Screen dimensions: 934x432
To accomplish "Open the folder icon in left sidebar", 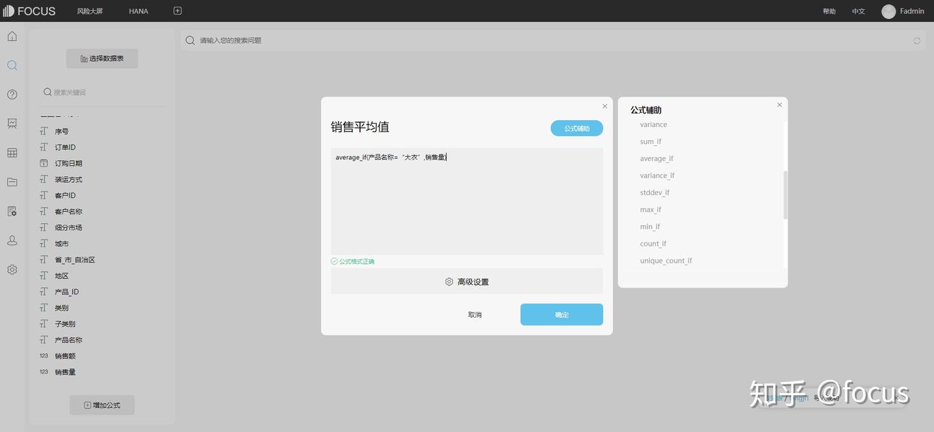I will click(x=12, y=182).
